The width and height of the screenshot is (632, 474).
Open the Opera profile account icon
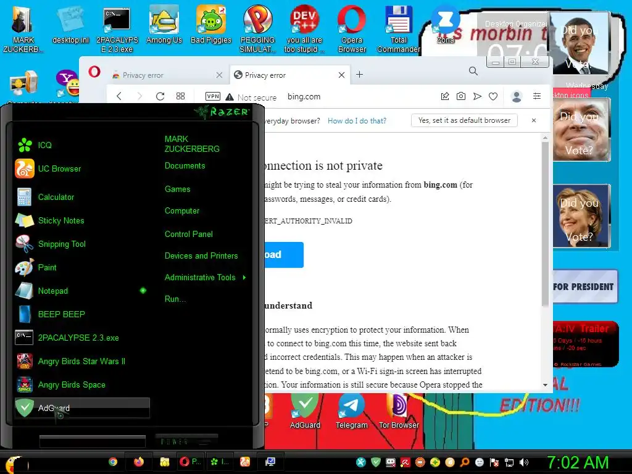click(517, 96)
